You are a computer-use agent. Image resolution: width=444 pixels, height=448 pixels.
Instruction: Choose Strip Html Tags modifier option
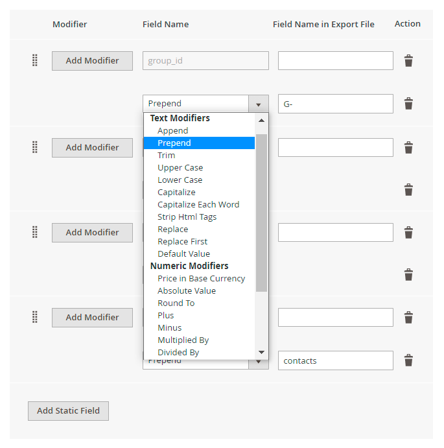(187, 217)
